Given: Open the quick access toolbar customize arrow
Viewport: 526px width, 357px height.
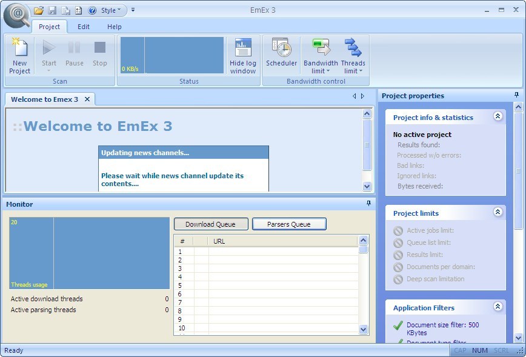Looking at the screenshot, I should pos(133,10).
